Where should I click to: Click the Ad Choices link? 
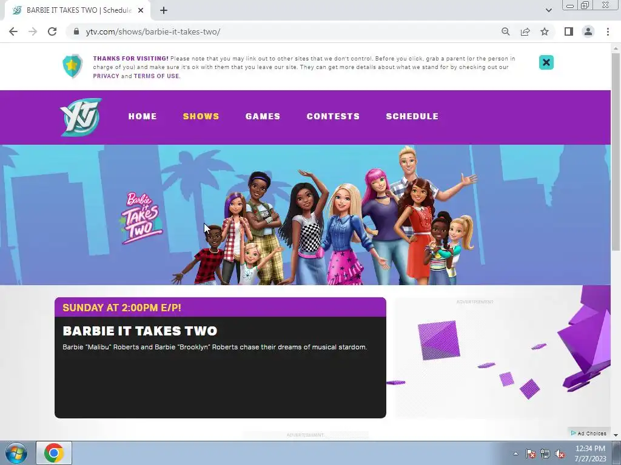point(588,434)
